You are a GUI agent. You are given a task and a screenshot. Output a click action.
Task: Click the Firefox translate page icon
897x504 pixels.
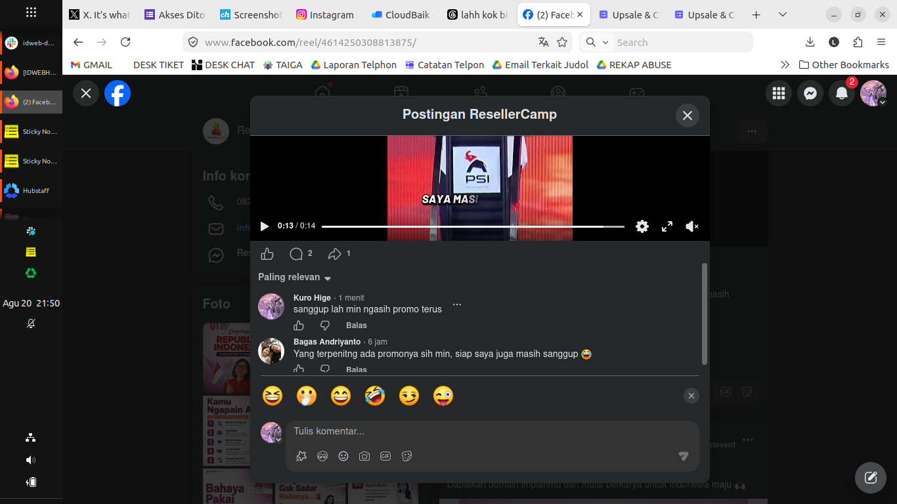[x=543, y=42]
